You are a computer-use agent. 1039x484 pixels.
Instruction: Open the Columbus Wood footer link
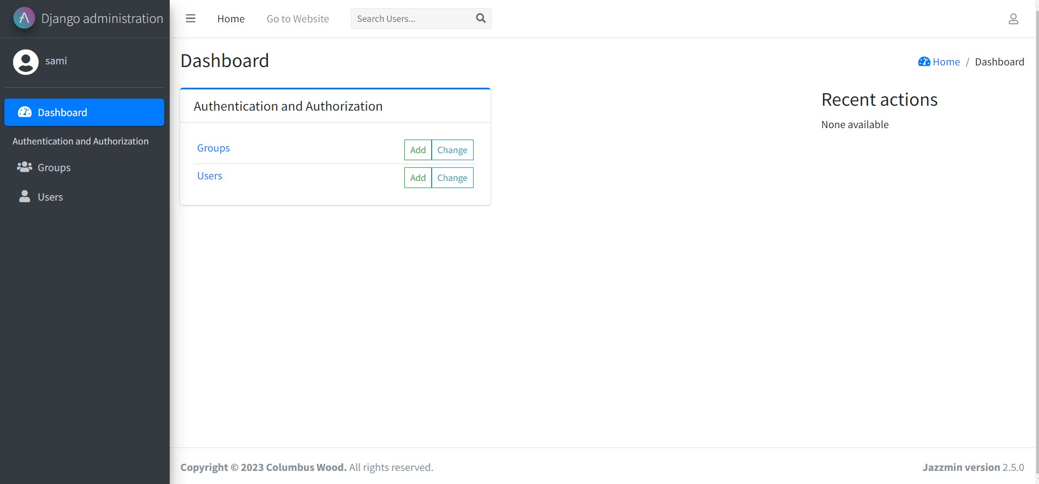coord(306,467)
